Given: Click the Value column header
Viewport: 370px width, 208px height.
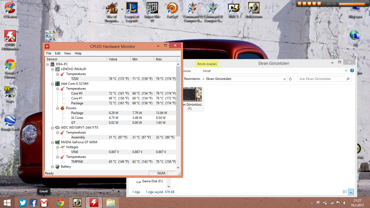Looking at the screenshot, I should [x=119, y=59].
